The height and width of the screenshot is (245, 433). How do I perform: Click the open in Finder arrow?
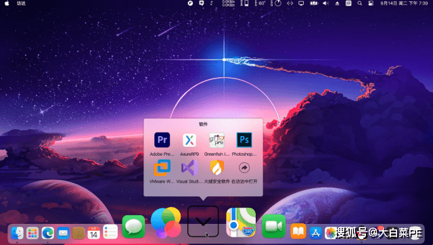click(x=244, y=168)
